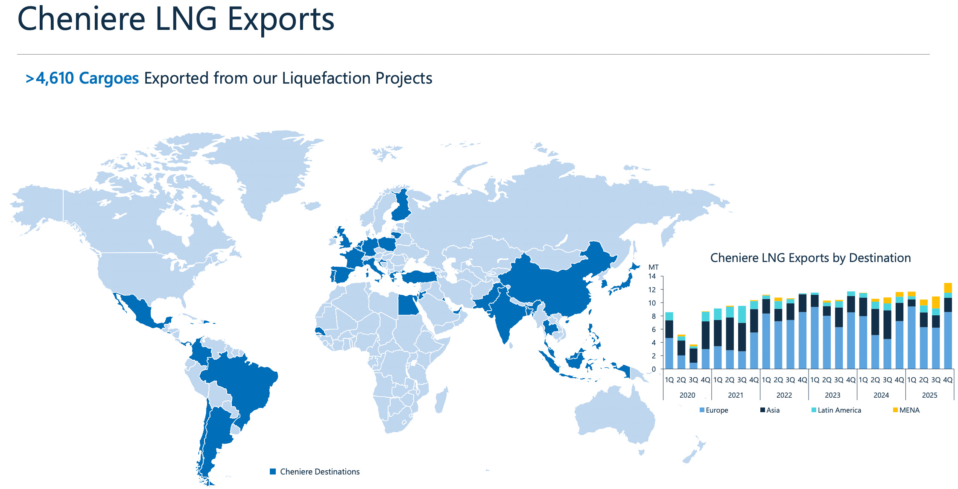This screenshot has width=958, height=489.
Task: Click the "6" y-axis value
Action: [654, 329]
